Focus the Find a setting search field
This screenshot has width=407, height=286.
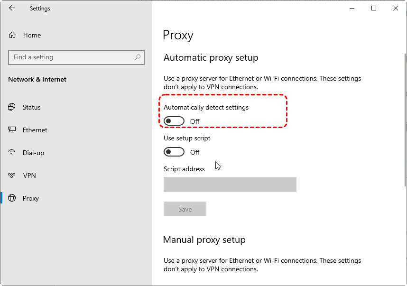tap(71, 57)
